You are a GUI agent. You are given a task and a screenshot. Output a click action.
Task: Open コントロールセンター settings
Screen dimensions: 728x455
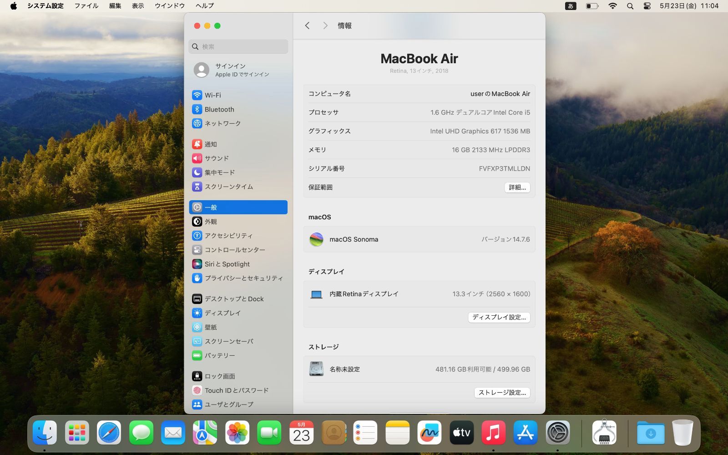[x=238, y=250]
